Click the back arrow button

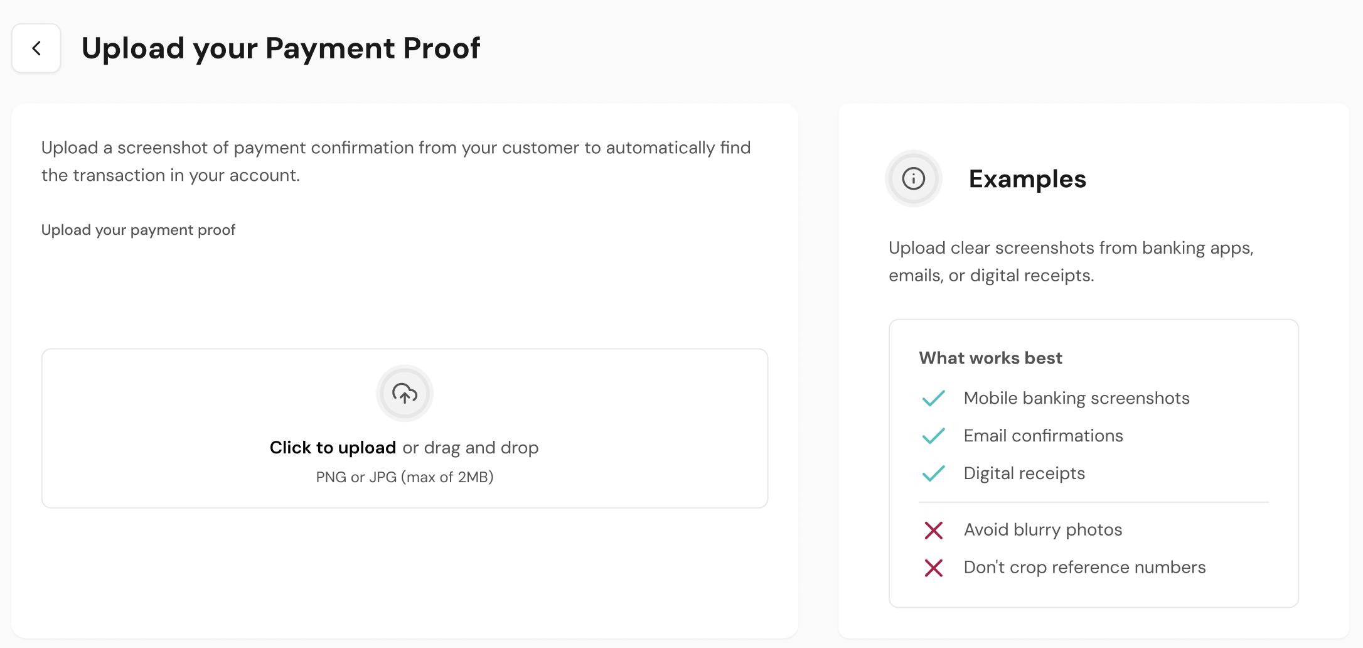pos(36,48)
